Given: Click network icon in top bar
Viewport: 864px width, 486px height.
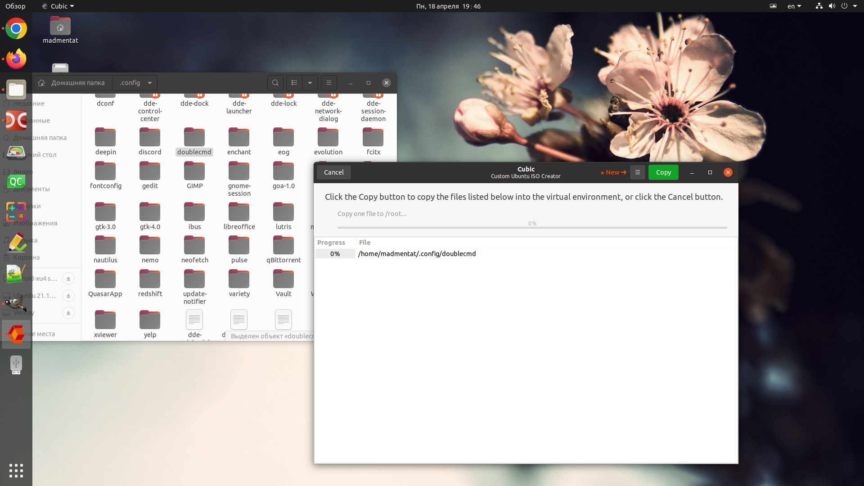Looking at the screenshot, I should pyautogui.click(x=819, y=6).
